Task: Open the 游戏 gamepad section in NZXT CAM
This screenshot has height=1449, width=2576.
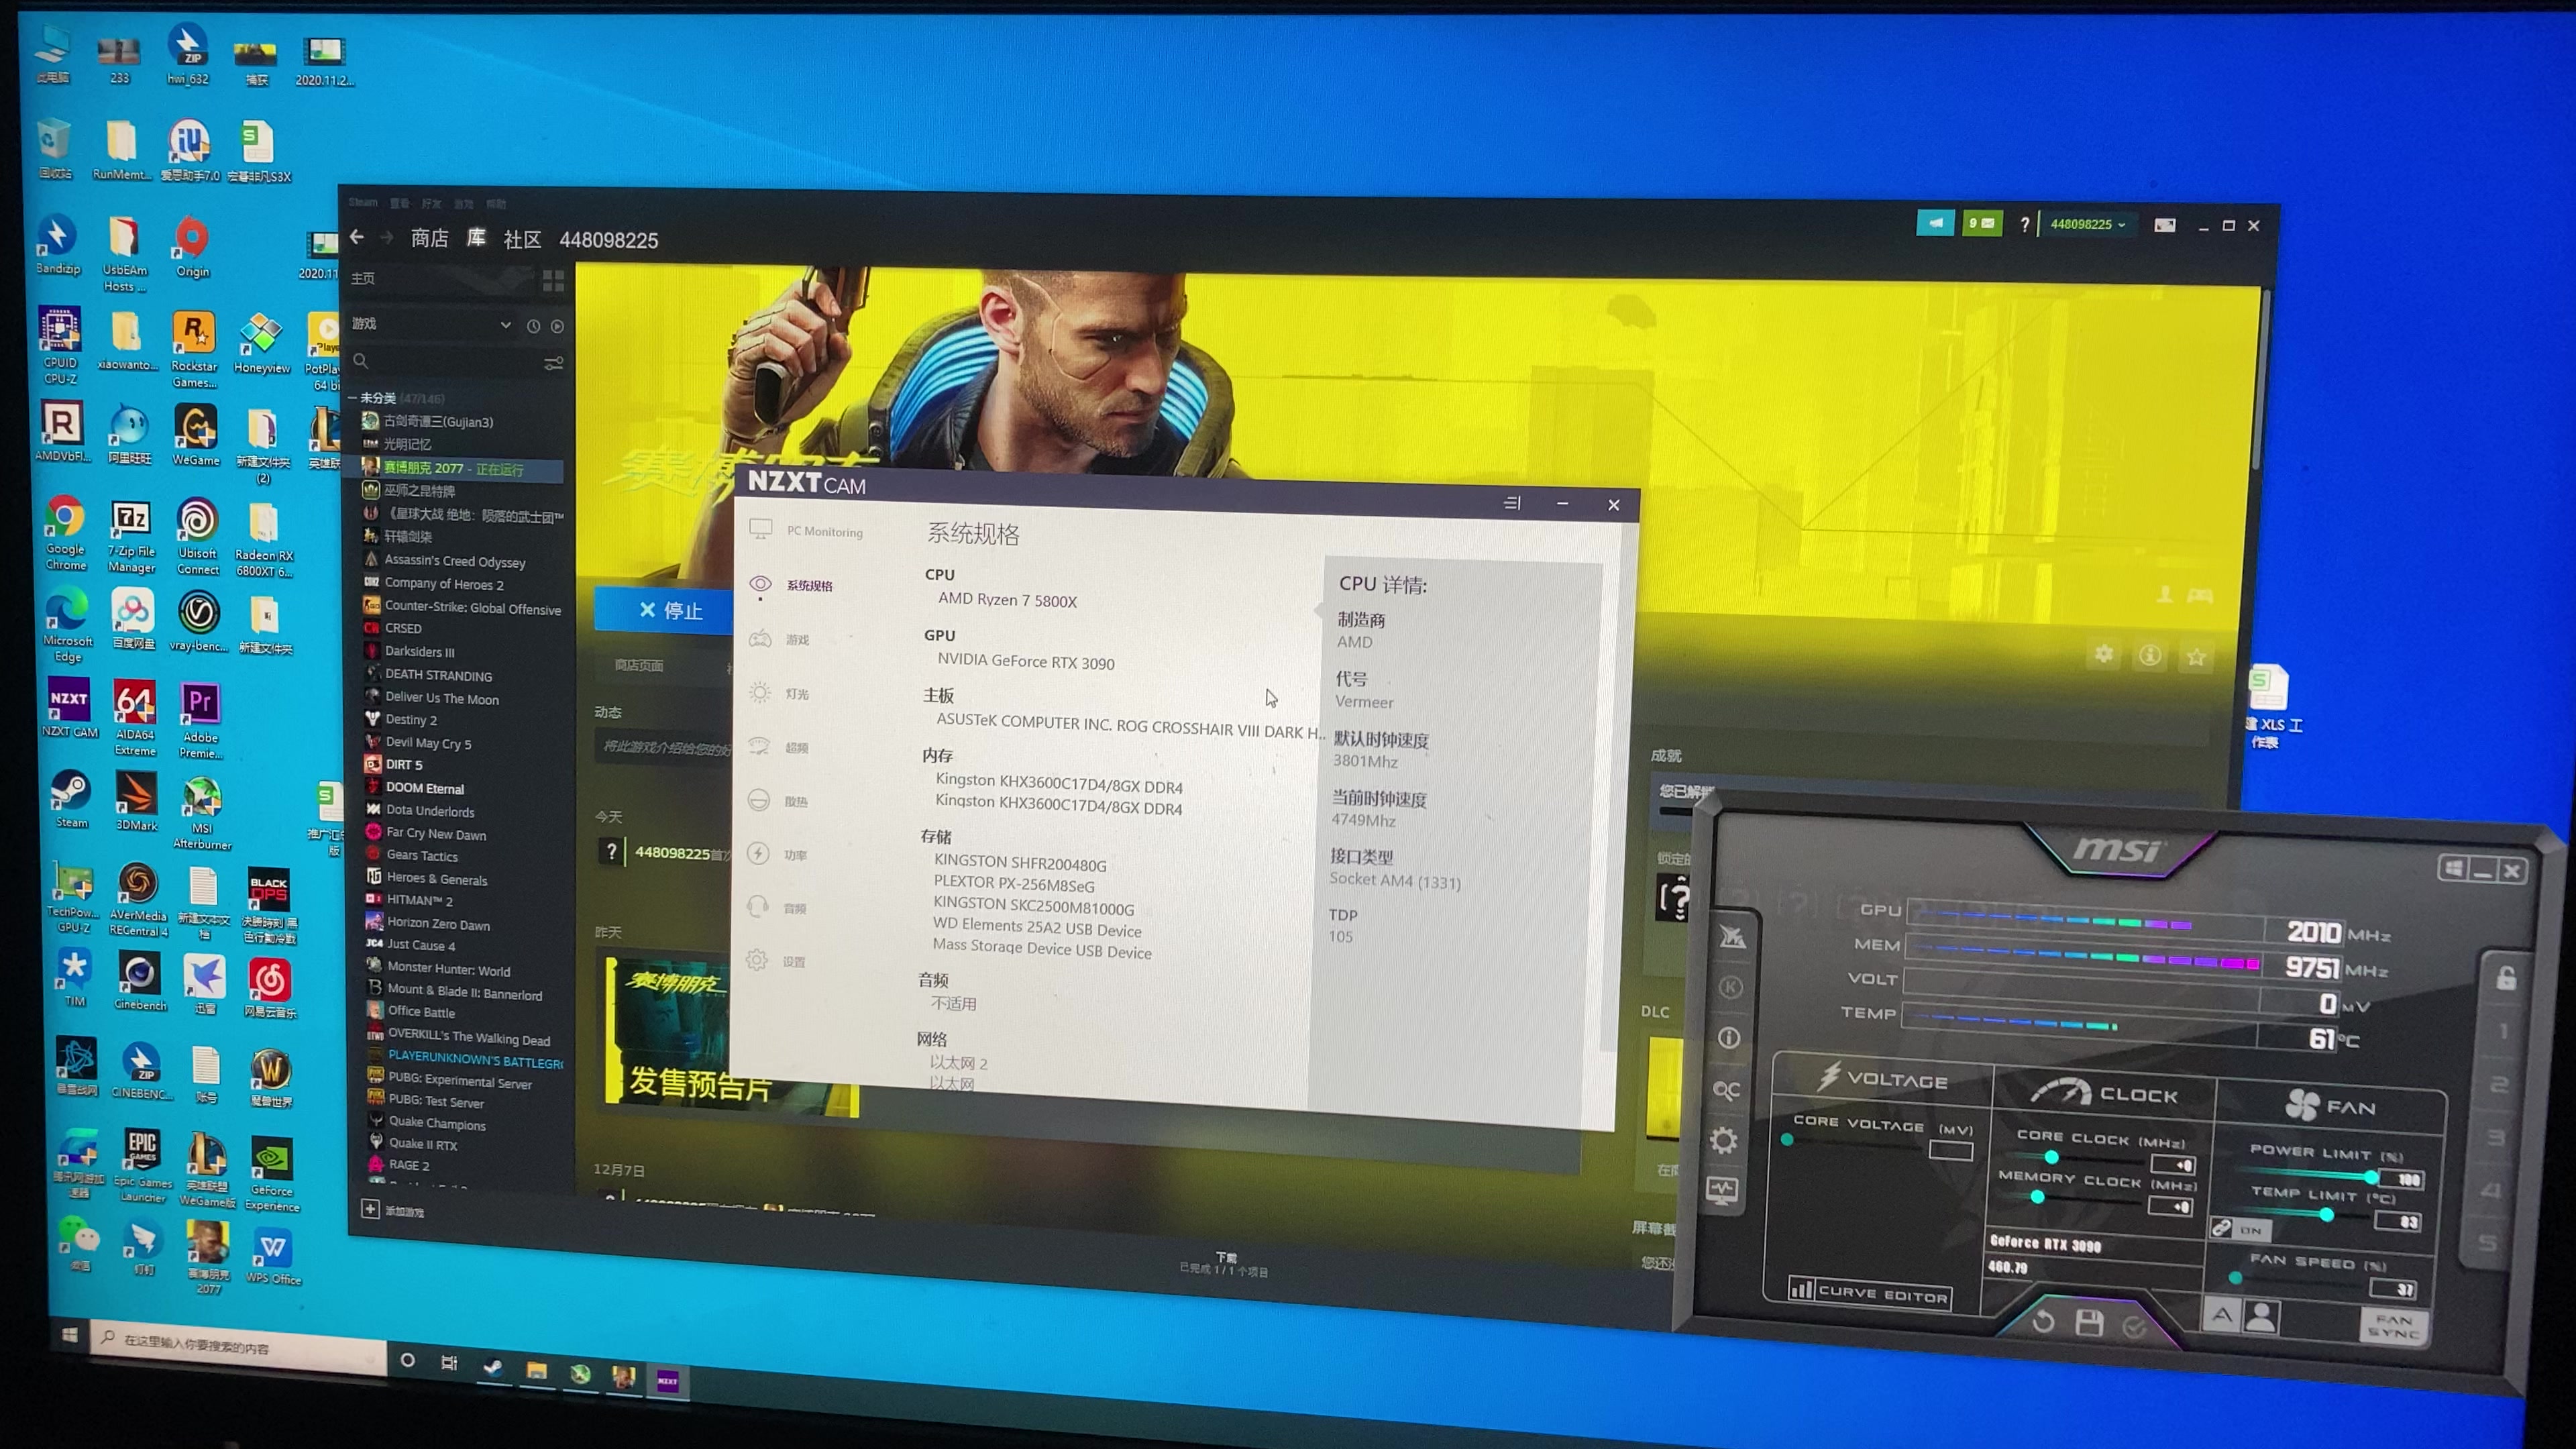Action: (779, 639)
